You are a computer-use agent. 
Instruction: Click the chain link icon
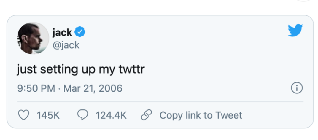(147, 115)
